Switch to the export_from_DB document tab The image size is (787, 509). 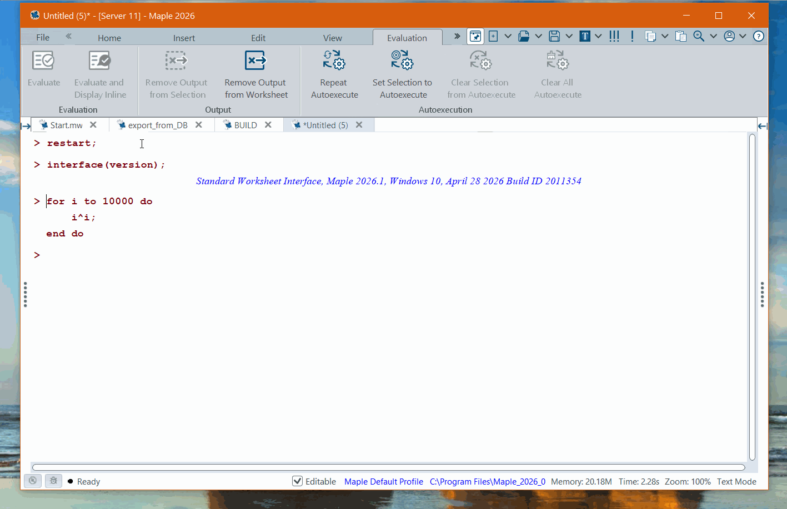[158, 125]
